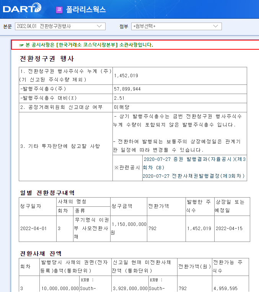The image size is (259, 292).
Task: Open the 첨부선택 attachment dropdown
Action: point(176,26)
